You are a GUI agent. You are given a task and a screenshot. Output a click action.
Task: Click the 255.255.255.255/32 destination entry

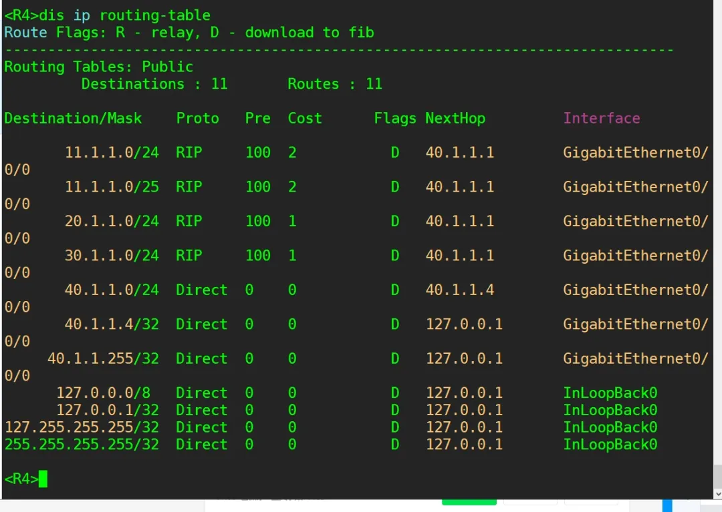pyautogui.click(x=82, y=445)
